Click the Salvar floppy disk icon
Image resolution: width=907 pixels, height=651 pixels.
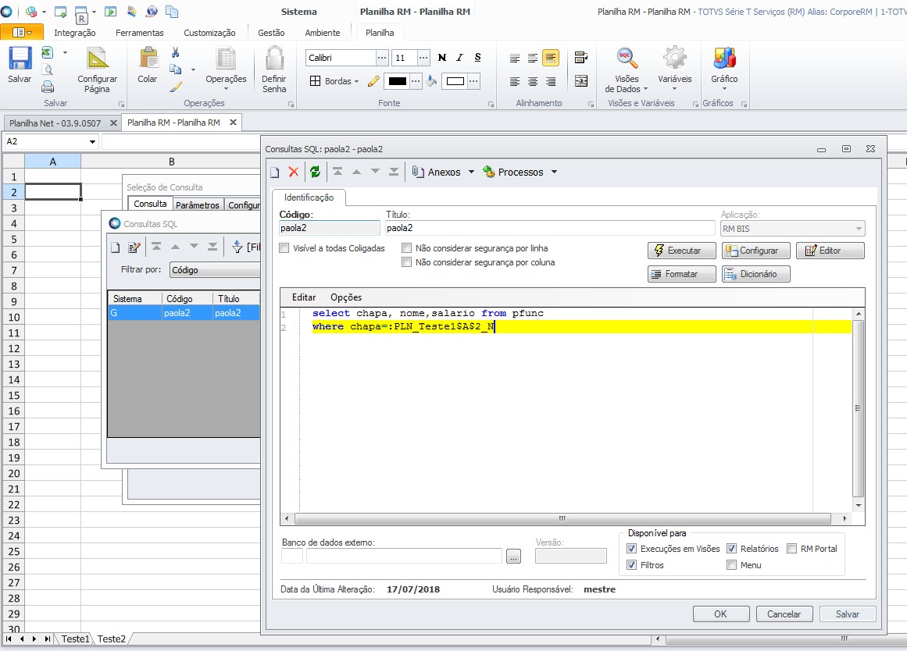[x=20, y=59]
